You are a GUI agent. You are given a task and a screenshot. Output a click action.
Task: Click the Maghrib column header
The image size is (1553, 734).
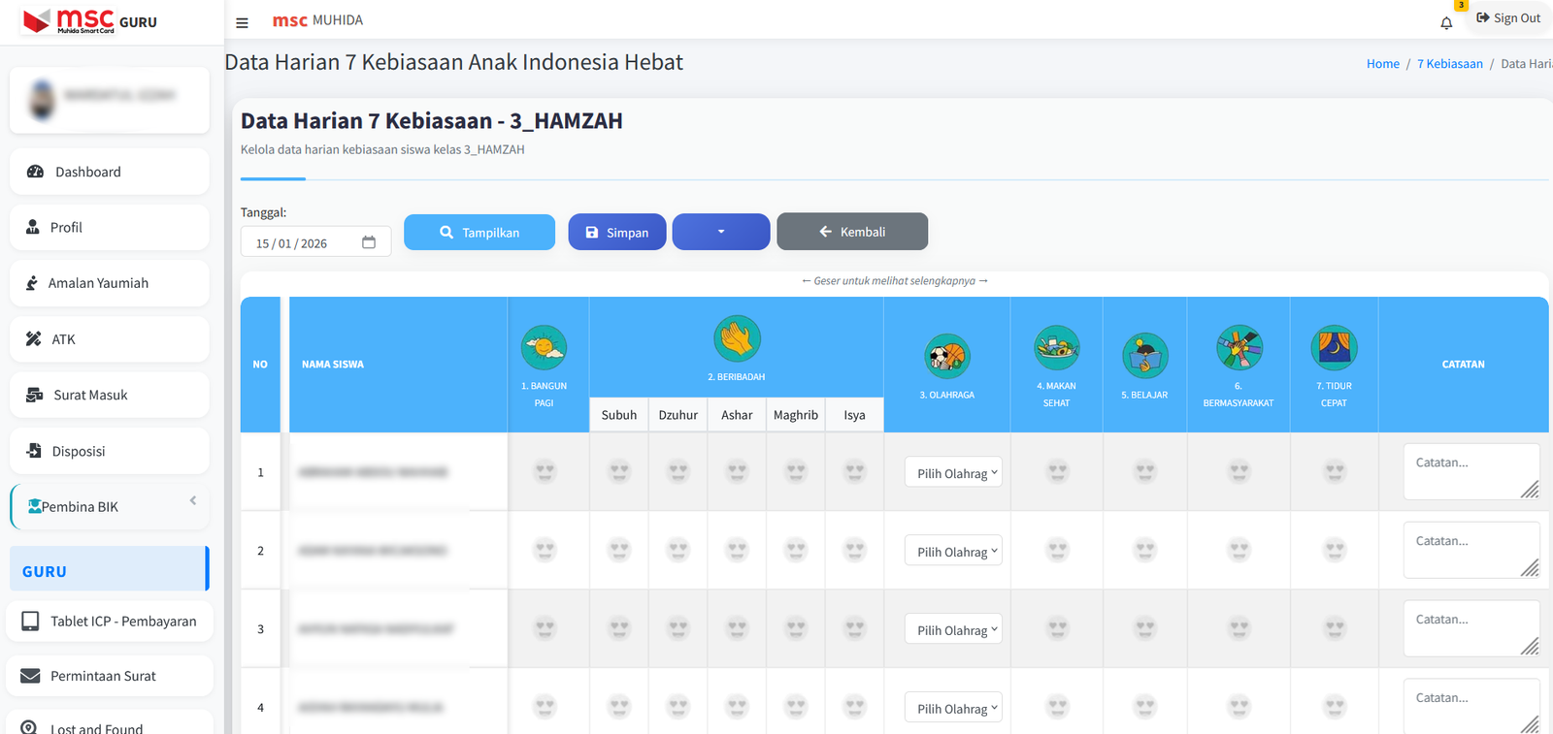click(x=796, y=415)
